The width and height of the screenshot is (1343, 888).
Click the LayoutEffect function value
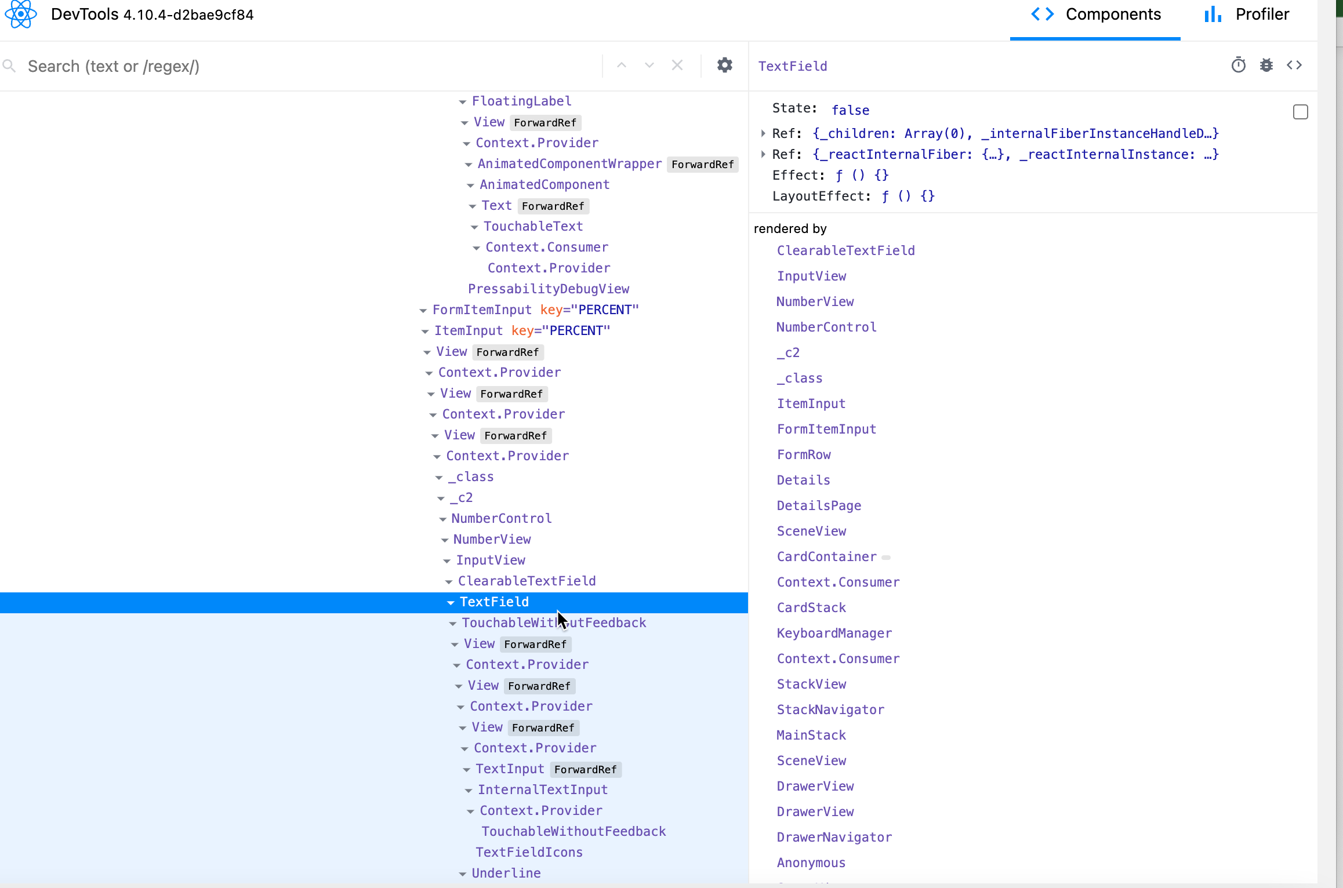(908, 196)
